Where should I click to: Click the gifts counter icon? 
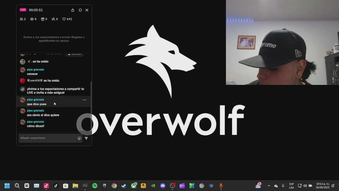coord(43,19)
